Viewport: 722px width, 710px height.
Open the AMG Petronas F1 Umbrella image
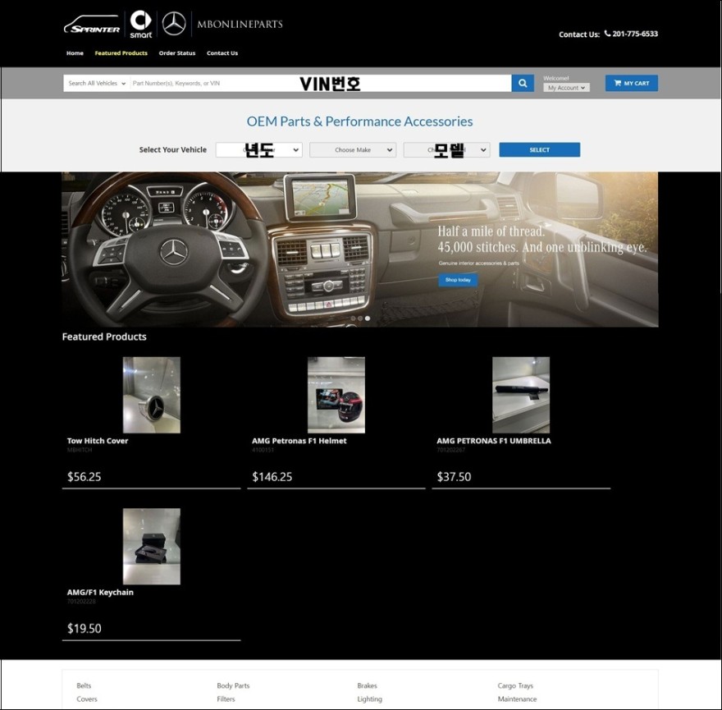click(x=521, y=395)
